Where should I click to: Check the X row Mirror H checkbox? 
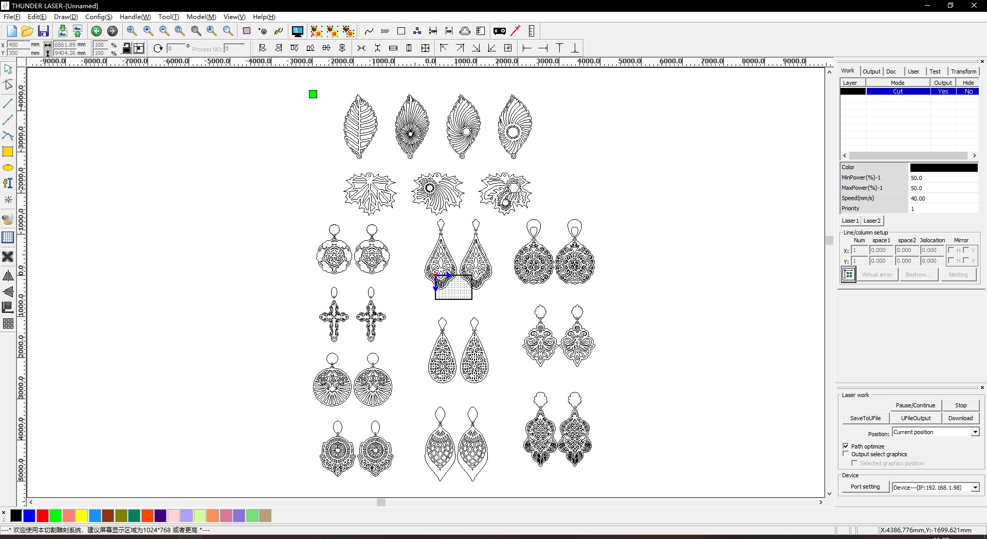tap(951, 250)
